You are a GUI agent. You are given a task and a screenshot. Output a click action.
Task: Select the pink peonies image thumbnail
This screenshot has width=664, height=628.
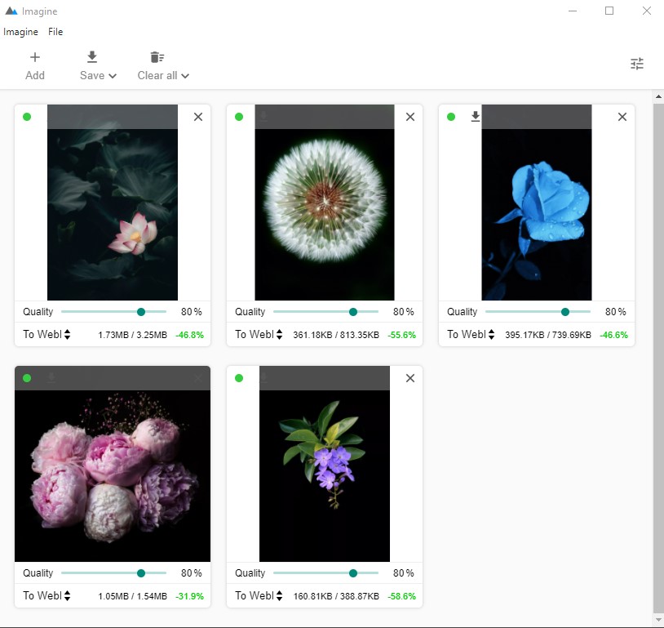[113, 475]
